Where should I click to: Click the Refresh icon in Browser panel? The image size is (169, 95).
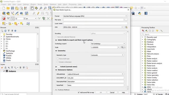(5, 31)
